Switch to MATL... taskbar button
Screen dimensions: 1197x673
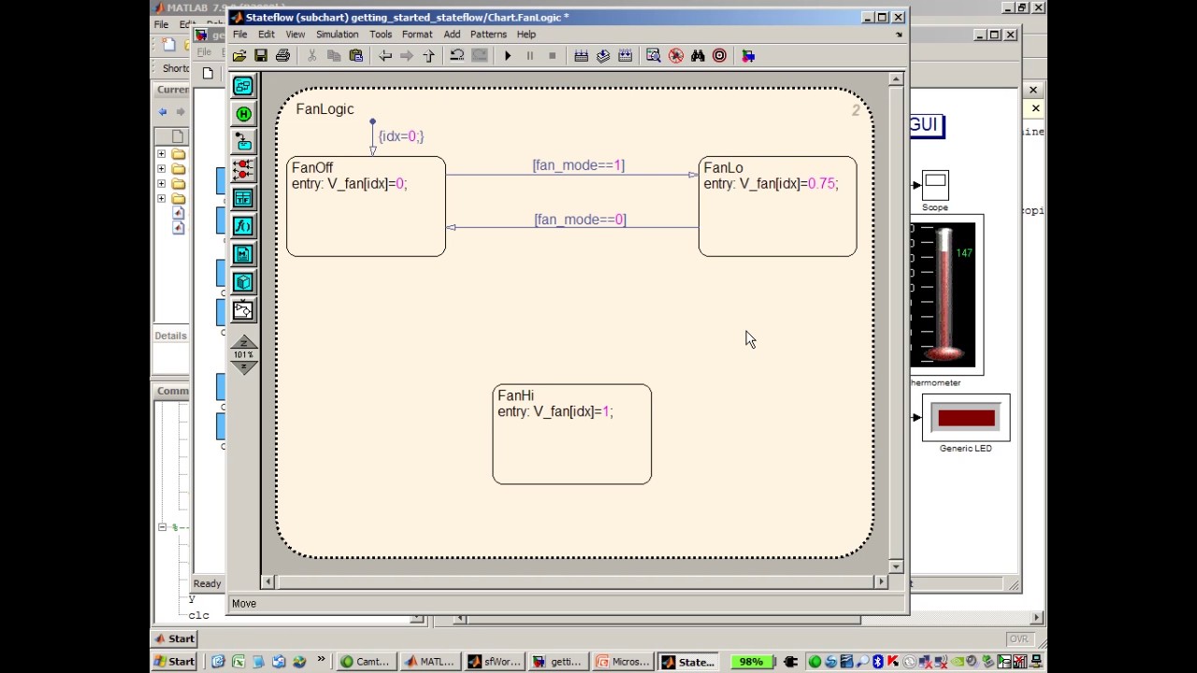429,662
